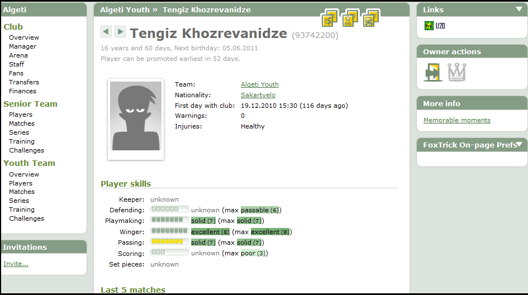Click player ID (93742200)

coord(315,35)
